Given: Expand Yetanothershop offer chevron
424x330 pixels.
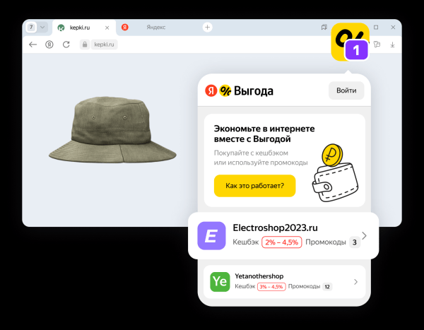Looking at the screenshot, I should (x=355, y=282).
